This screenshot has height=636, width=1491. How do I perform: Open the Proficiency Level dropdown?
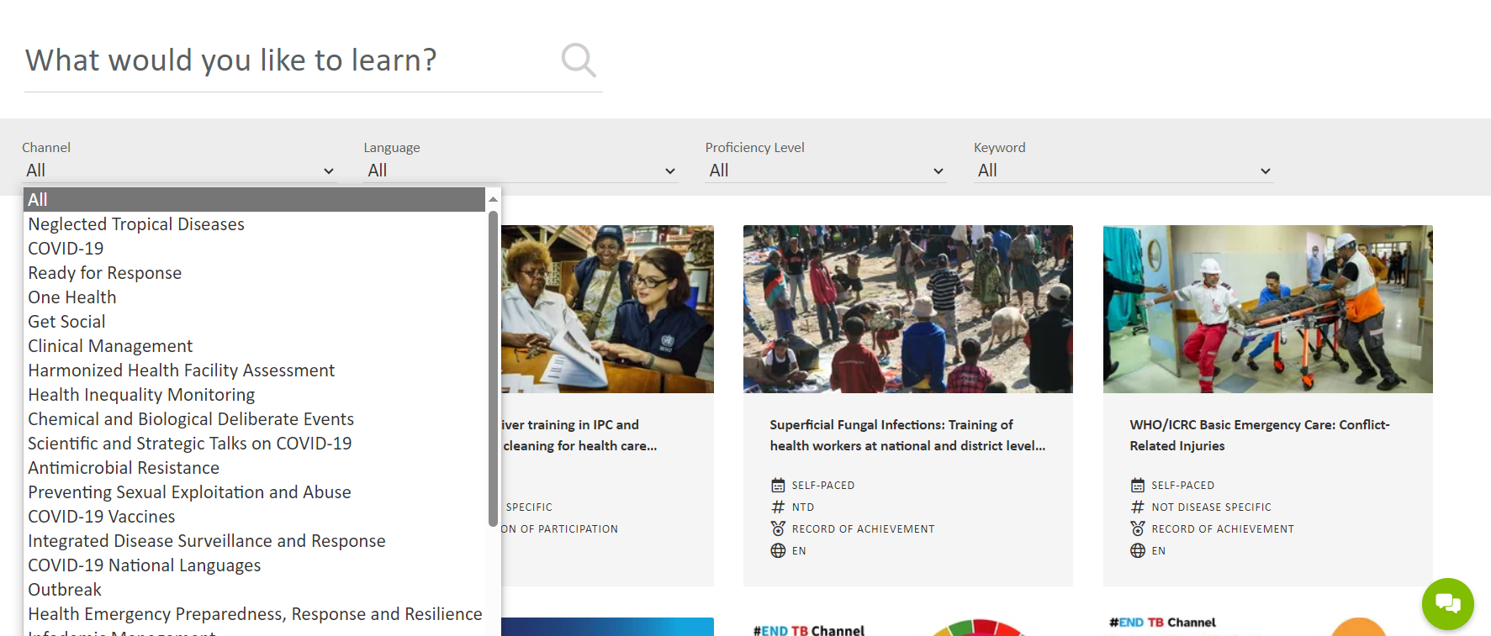point(826,171)
